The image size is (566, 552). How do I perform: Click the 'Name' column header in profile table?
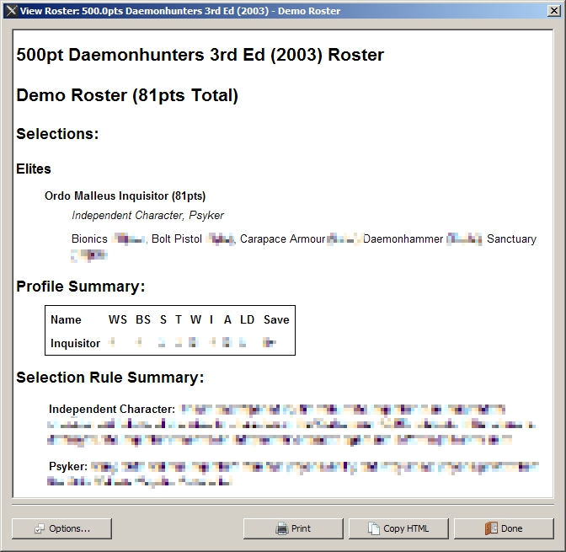click(x=66, y=319)
